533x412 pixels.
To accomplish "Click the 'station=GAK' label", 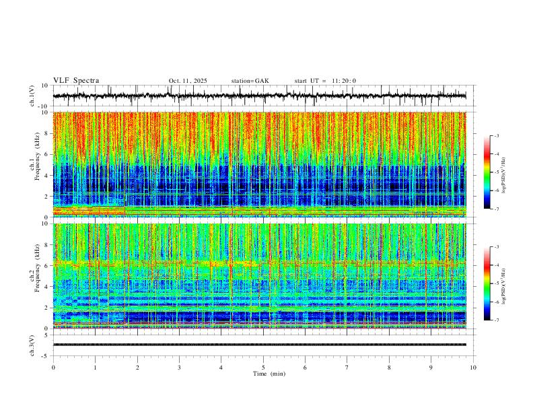I will click(x=250, y=81).
